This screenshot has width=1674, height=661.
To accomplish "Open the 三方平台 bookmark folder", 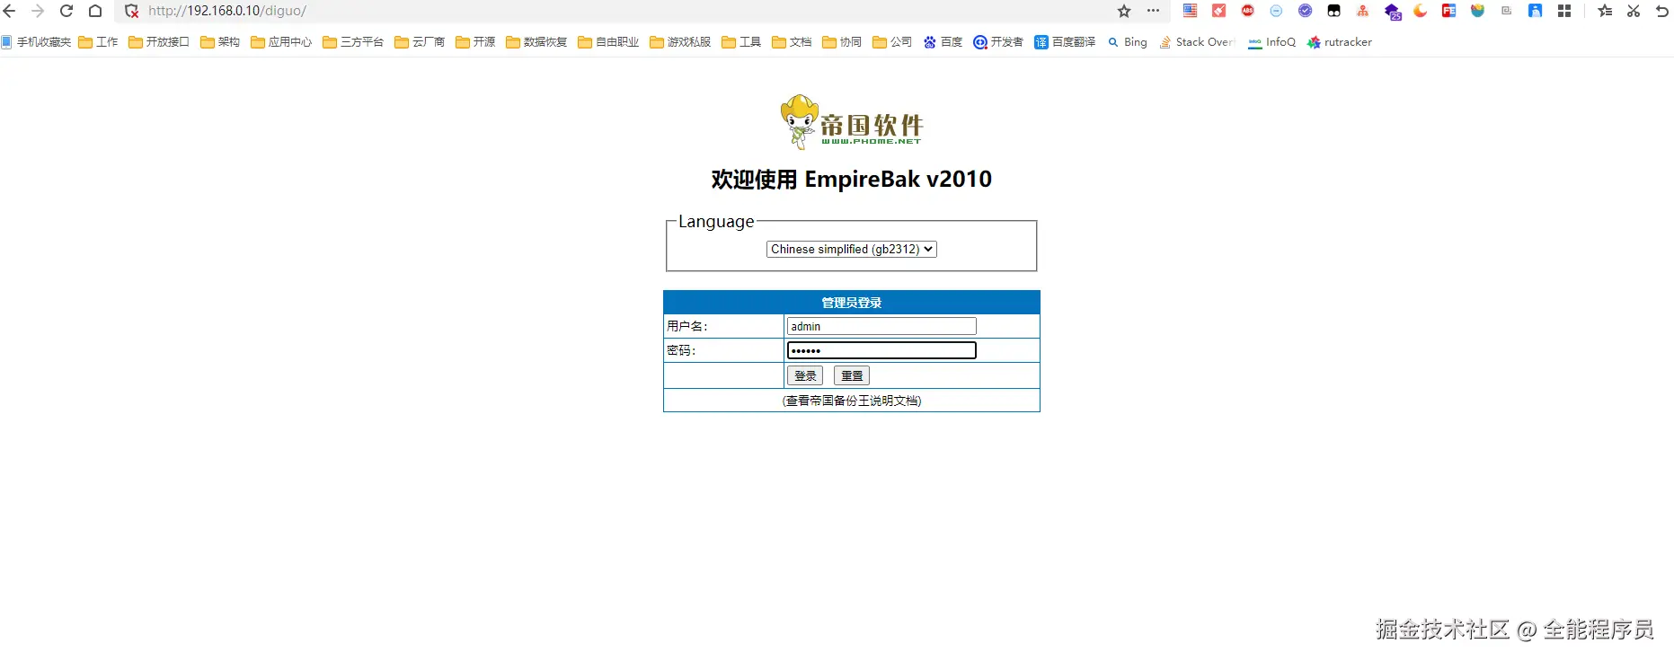I will pos(353,42).
